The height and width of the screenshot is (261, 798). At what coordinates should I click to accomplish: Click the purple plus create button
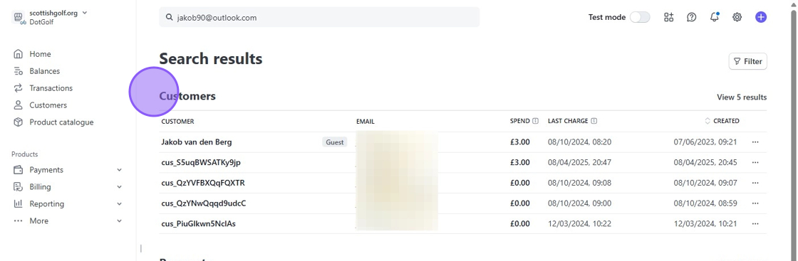761,17
